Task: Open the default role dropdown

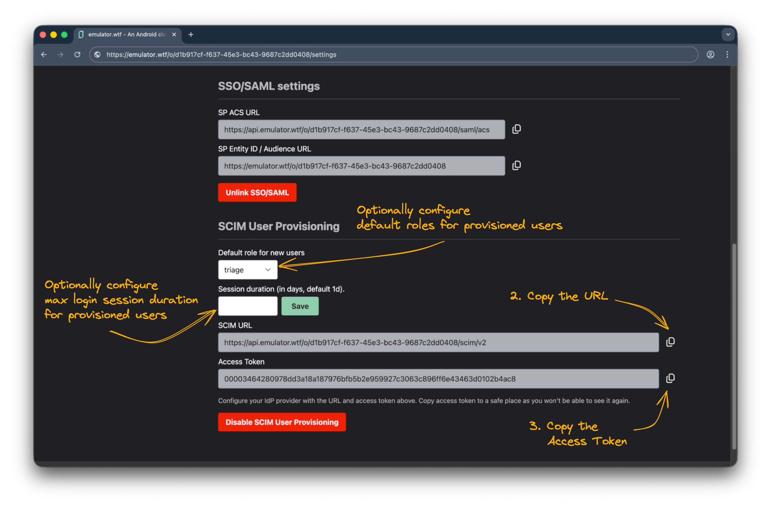Action: coord(248,270)
